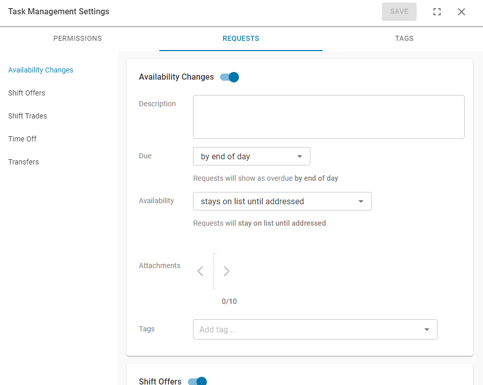Show the next attachment with right chevron

(226, 271)
